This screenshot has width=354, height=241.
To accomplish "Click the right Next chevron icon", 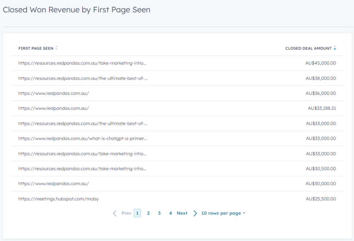I will [195, 213].
